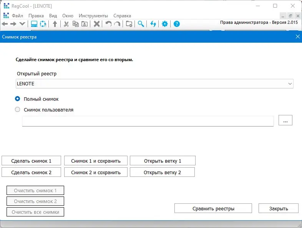Select the Снимок пользователя radio button
Viewport: 302px width, 228px height.
coord(17,110)
